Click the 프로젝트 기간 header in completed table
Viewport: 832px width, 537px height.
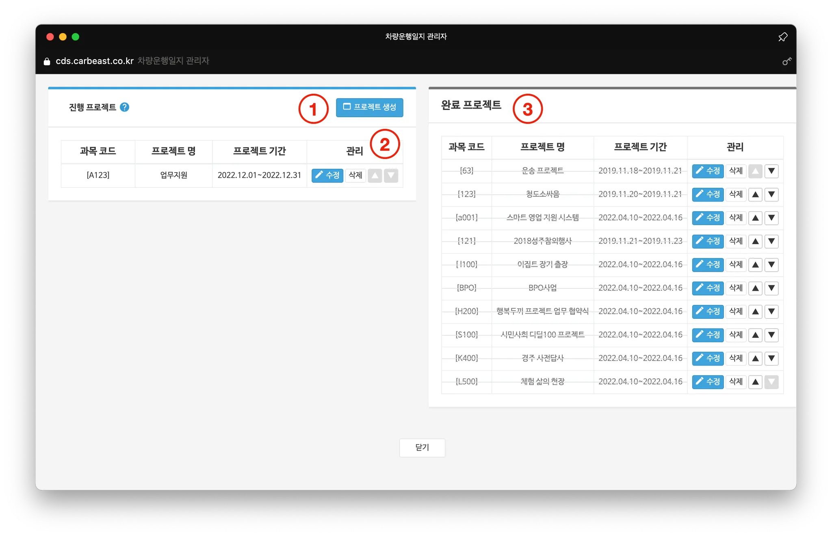pyautogui.click(x=640, y=147)
